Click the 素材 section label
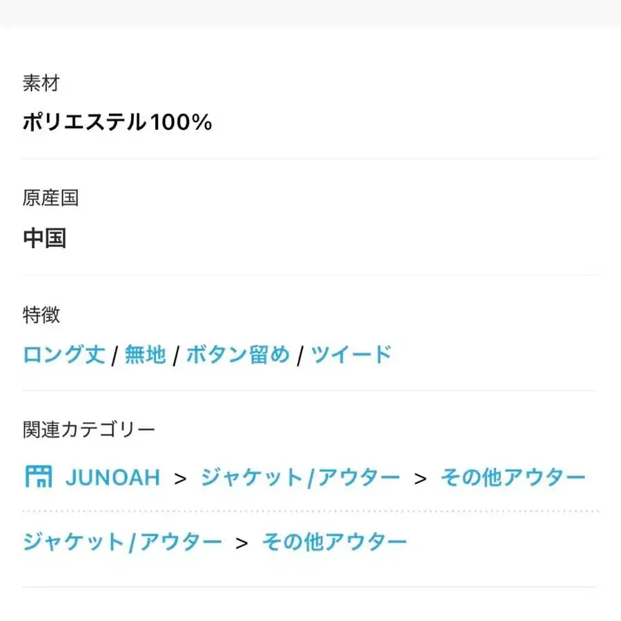Viewport: 621px width, 621px height. click(41, 84)
